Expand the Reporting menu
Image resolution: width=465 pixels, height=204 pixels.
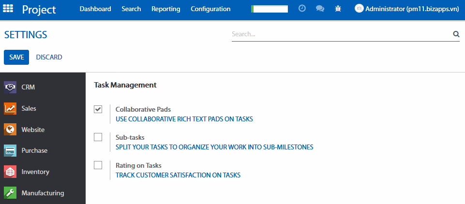coord(165,9)
